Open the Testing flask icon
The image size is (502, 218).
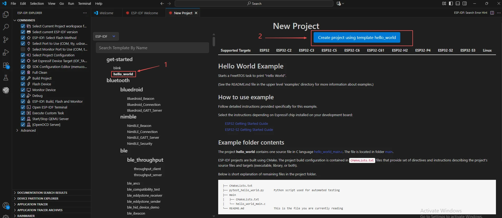pyautogui.click(x=6, y=78)
